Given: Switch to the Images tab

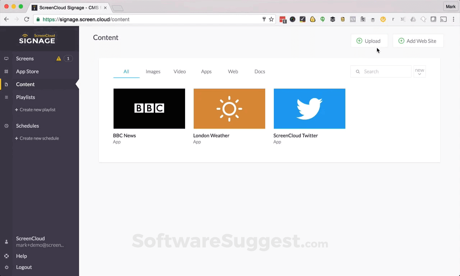Looking at the screenshot, I should coord(153,71).
